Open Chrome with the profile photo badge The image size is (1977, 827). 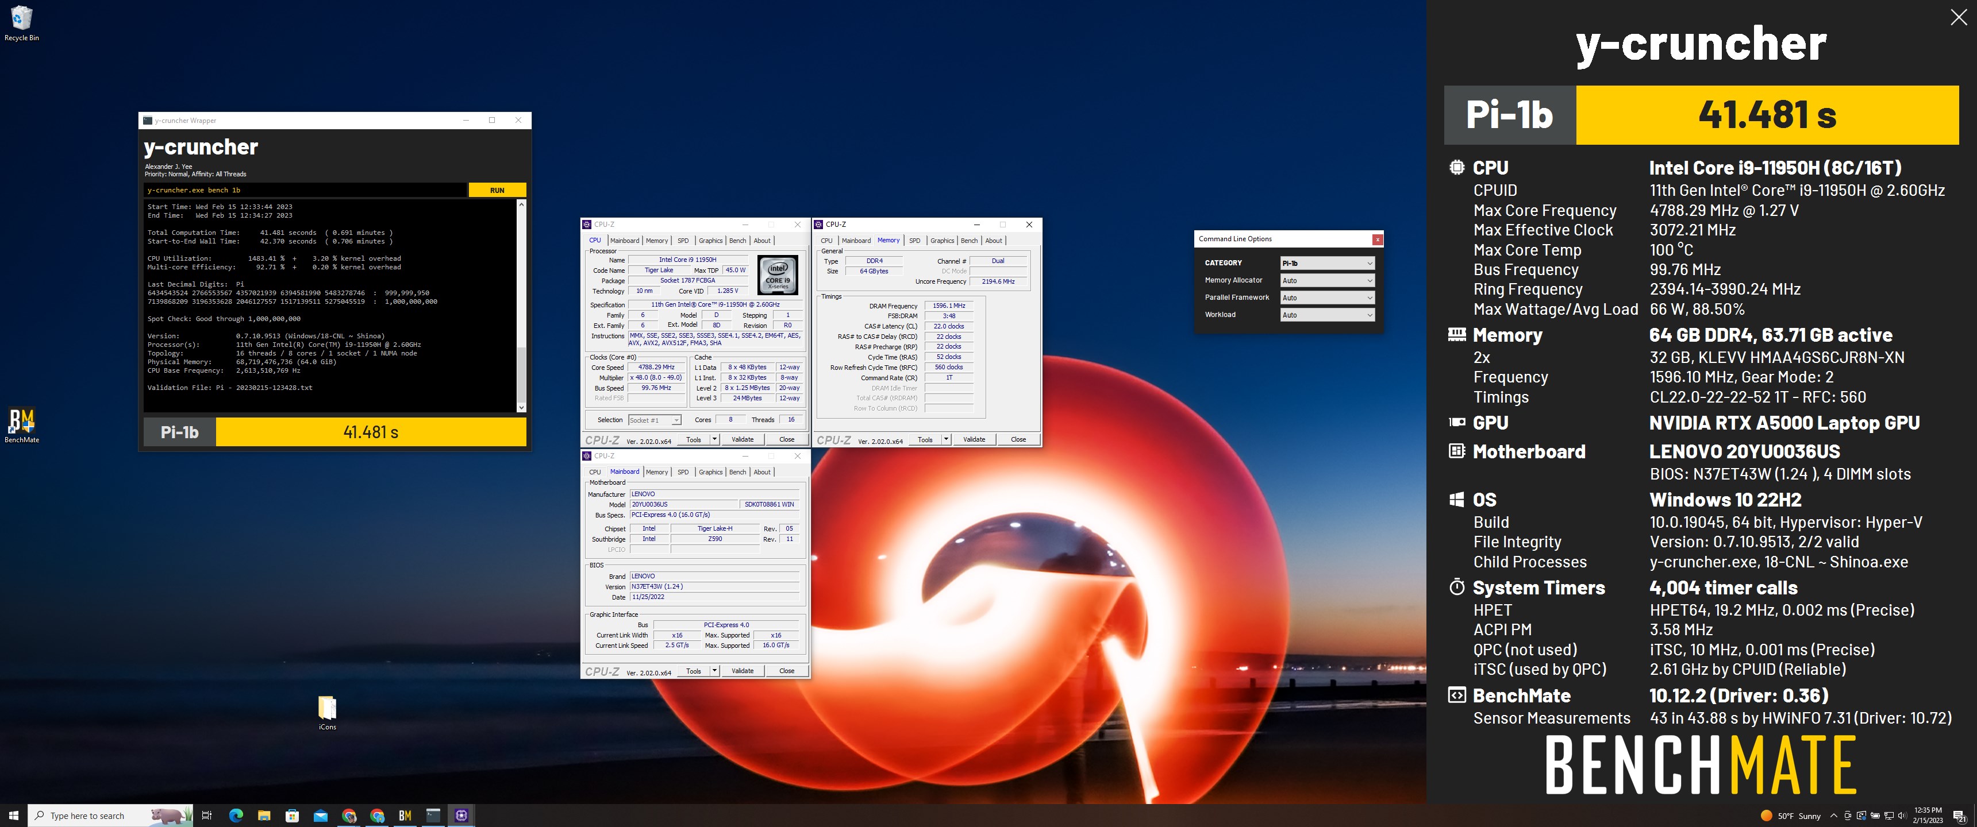(349, 816)
